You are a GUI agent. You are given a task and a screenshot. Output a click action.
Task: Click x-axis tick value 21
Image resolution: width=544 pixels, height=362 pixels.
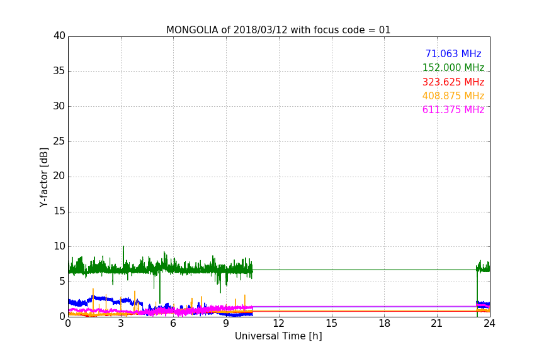click(437, 324)
